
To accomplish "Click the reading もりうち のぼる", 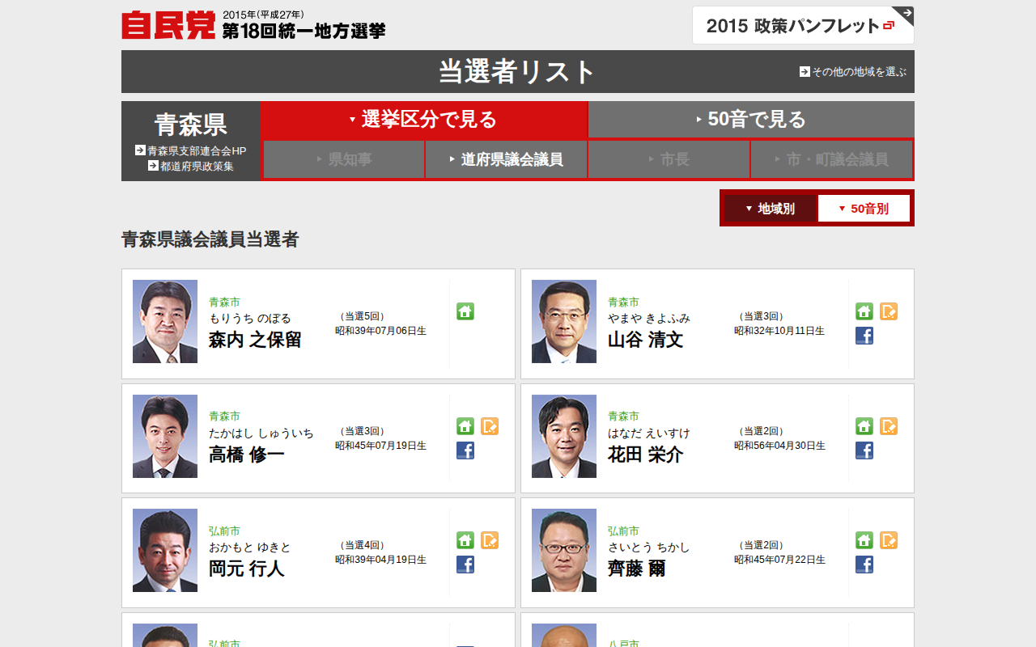I will pyautogui.click(x=250, y=319).
